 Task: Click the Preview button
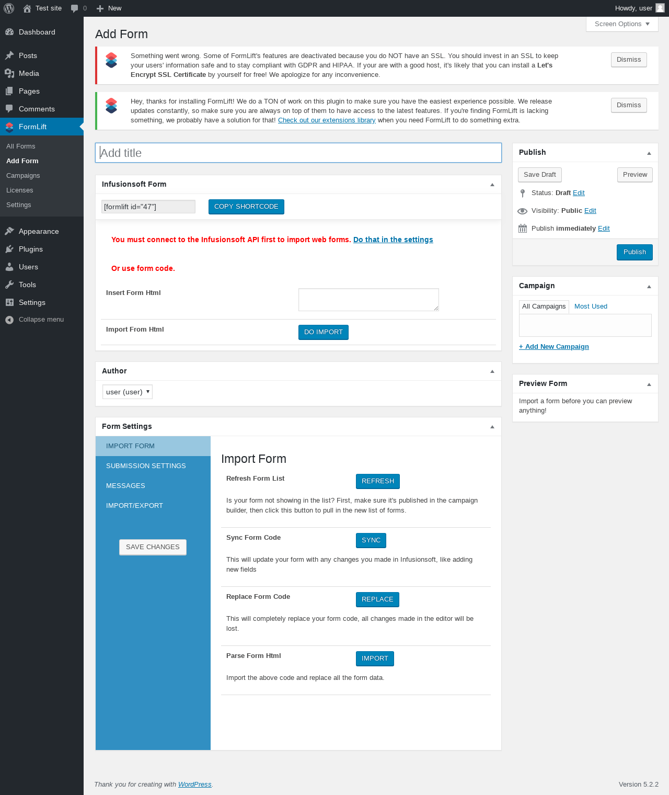[635, 175]
